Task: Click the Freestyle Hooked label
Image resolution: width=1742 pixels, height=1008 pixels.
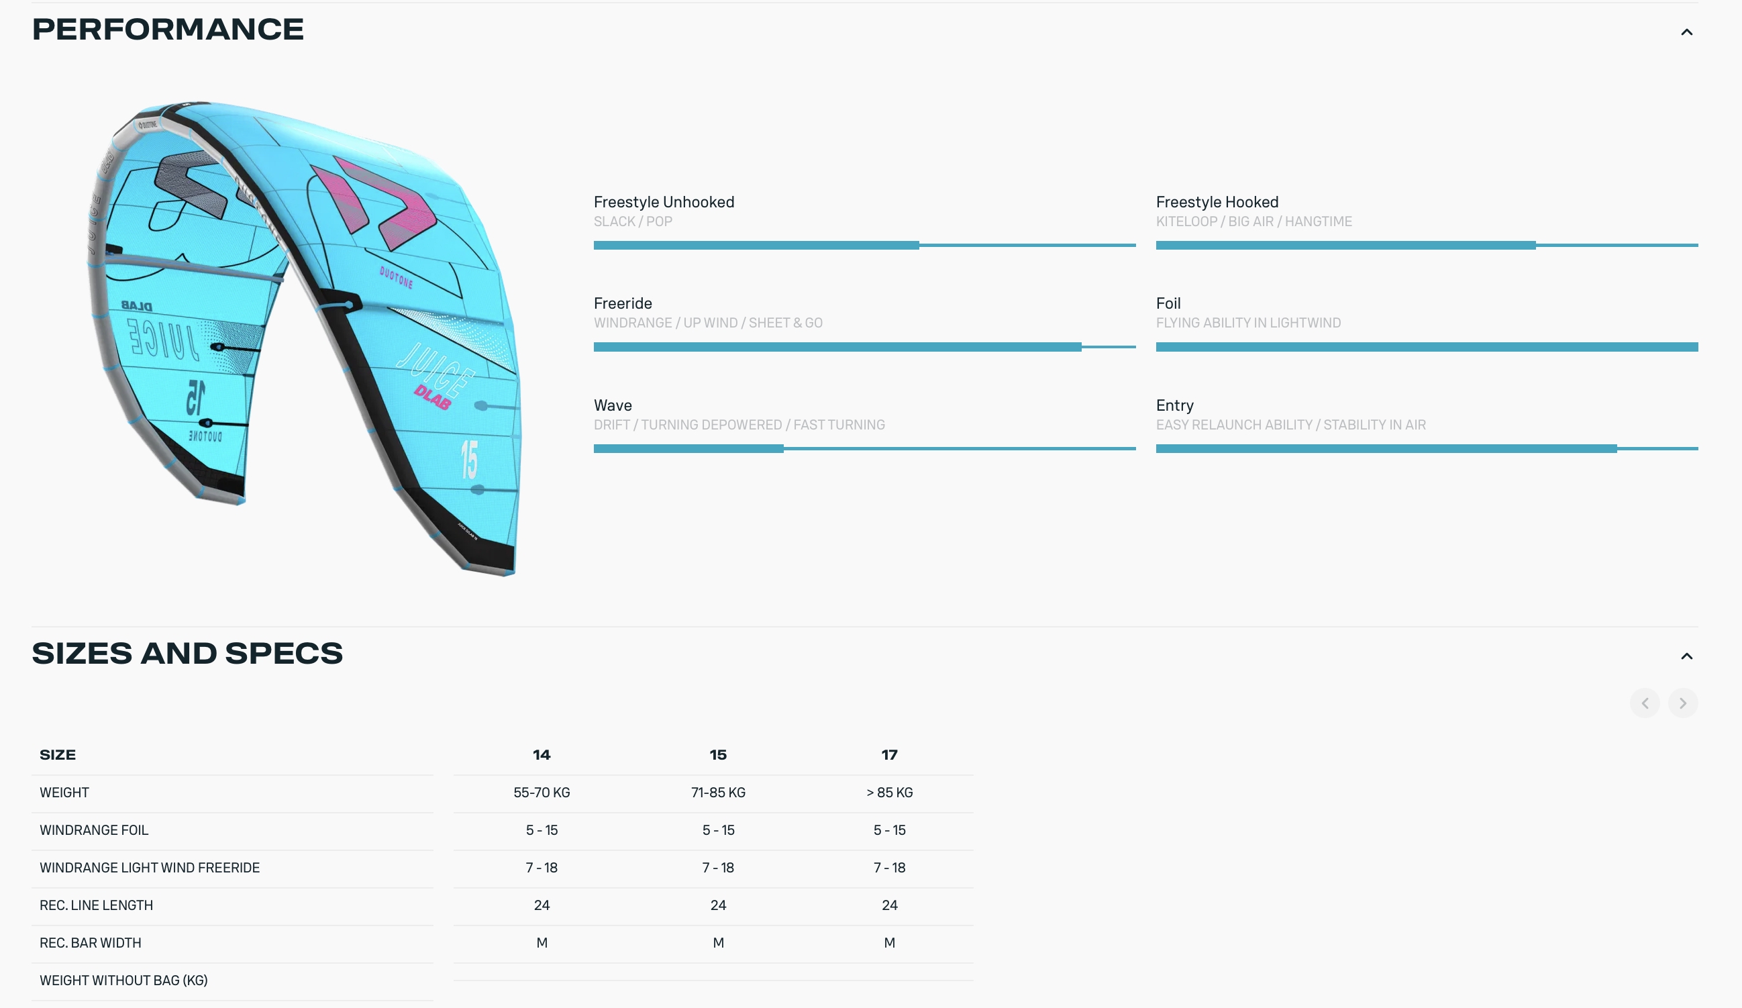Action: click(x=1217, y=202)
